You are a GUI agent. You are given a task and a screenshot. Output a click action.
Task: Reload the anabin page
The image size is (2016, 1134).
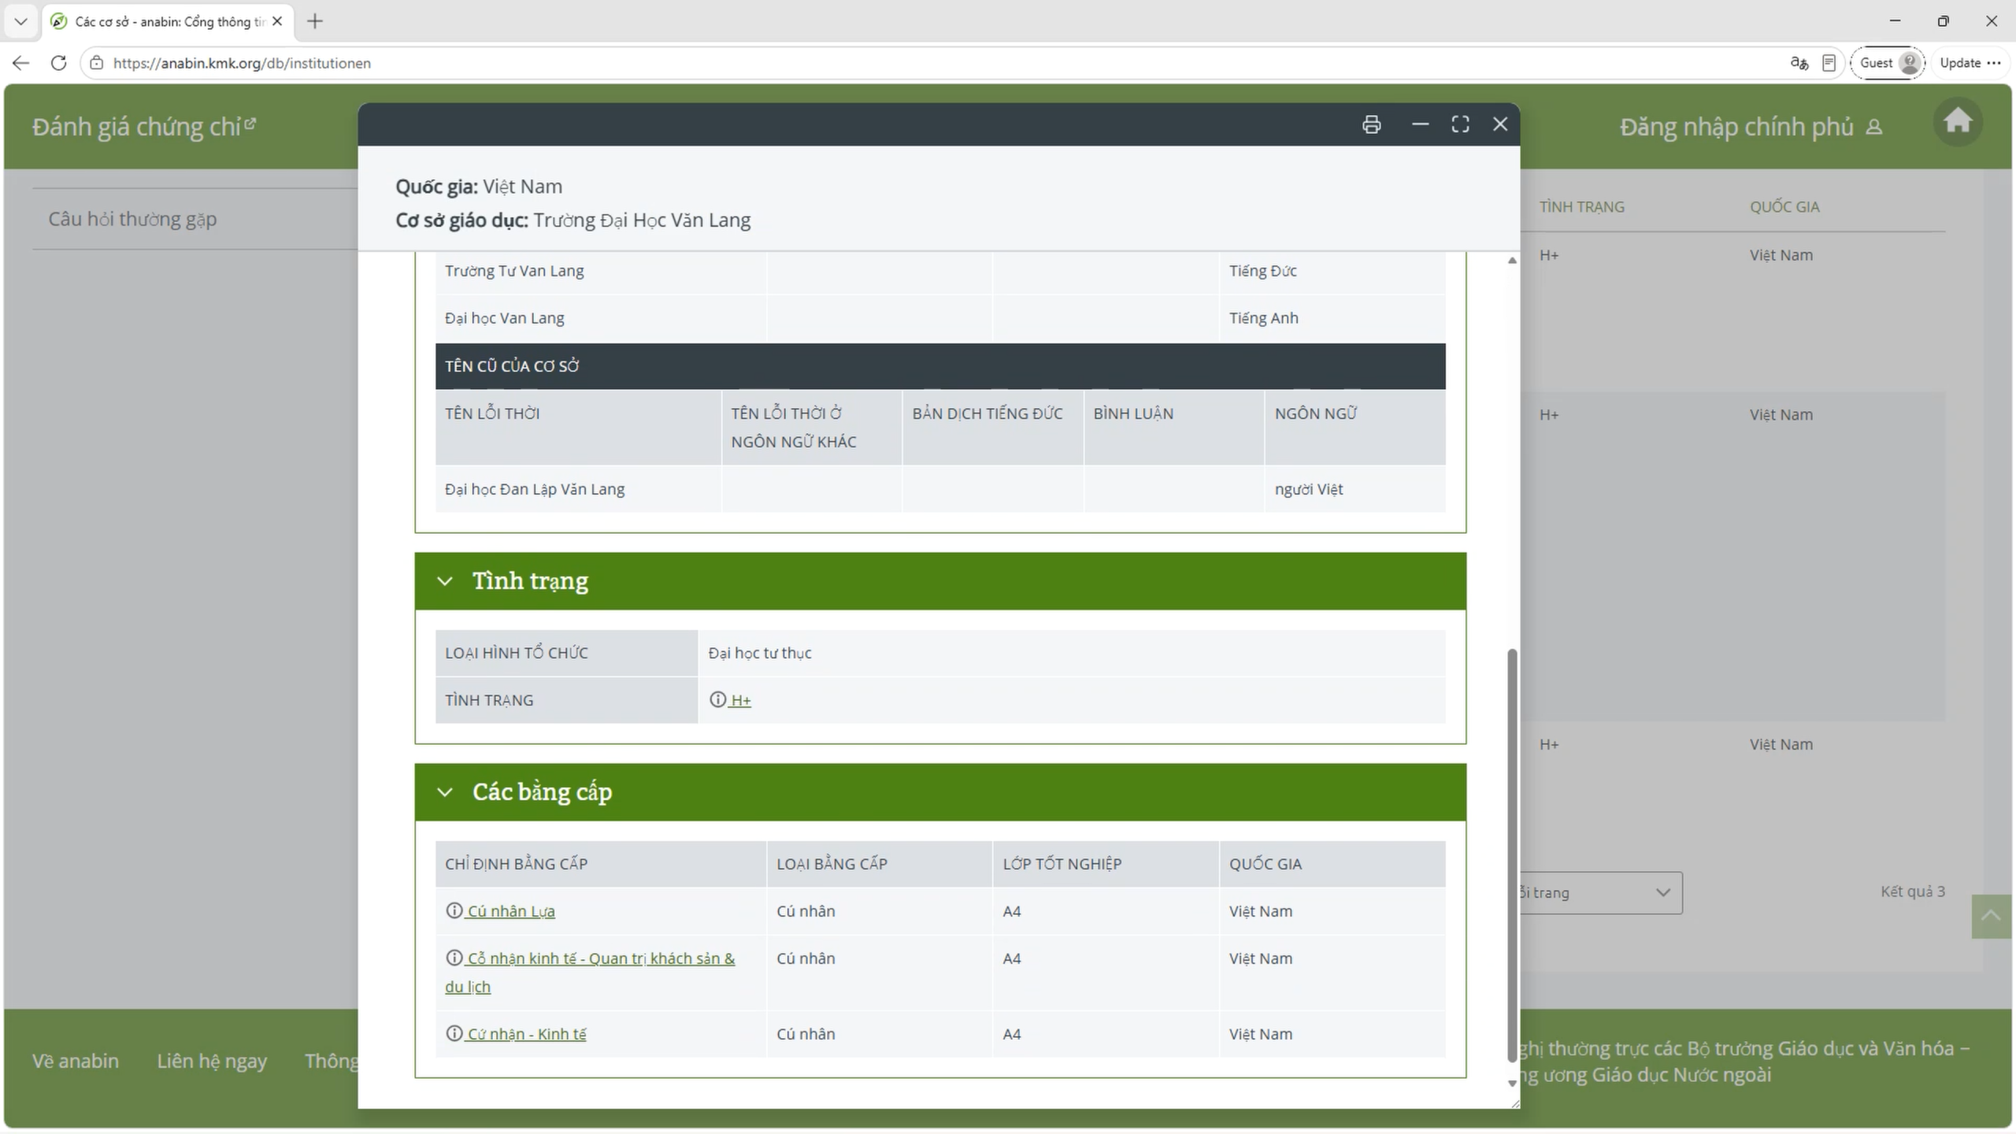tap(58, 63)
